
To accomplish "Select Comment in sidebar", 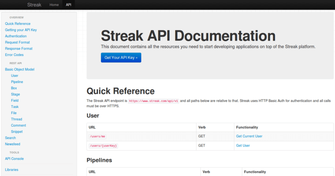I will click(19, 125).
